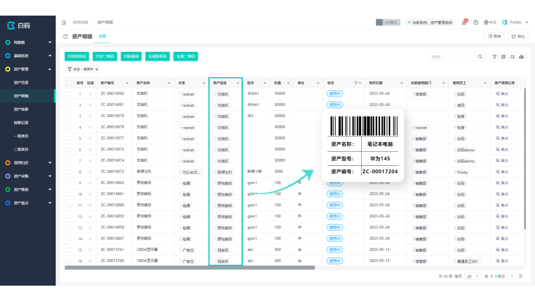Image resolution: width=535 pixels, height=301 pixels.
Task: Click the 领用归还 orange circle icon
Action: [8, 163]
